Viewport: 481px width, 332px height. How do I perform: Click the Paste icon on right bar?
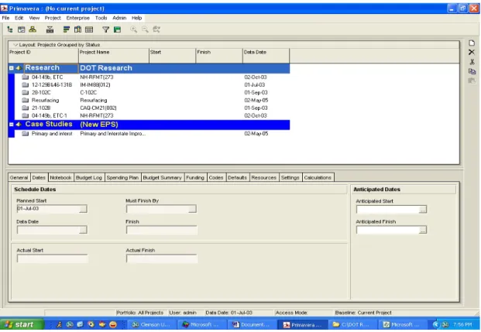pyautogui.click(x=472, y=81)
